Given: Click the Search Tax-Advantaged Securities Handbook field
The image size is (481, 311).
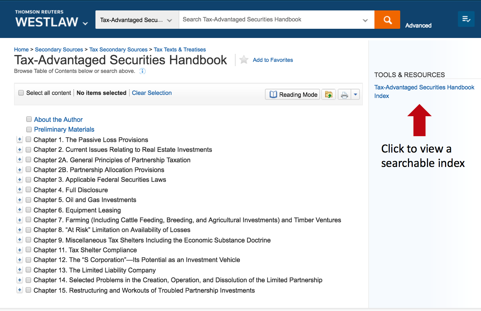Looking at the screenshot, I should click(x=270, y=20).
